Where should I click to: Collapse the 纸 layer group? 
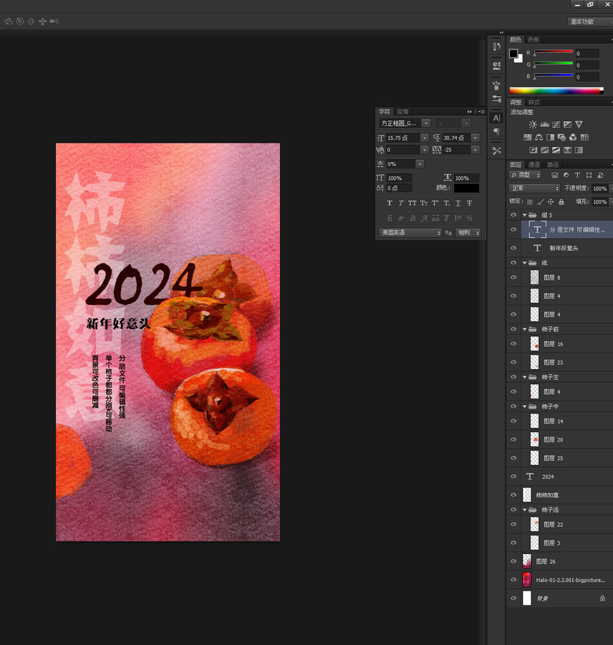click(x=525, y=262)
